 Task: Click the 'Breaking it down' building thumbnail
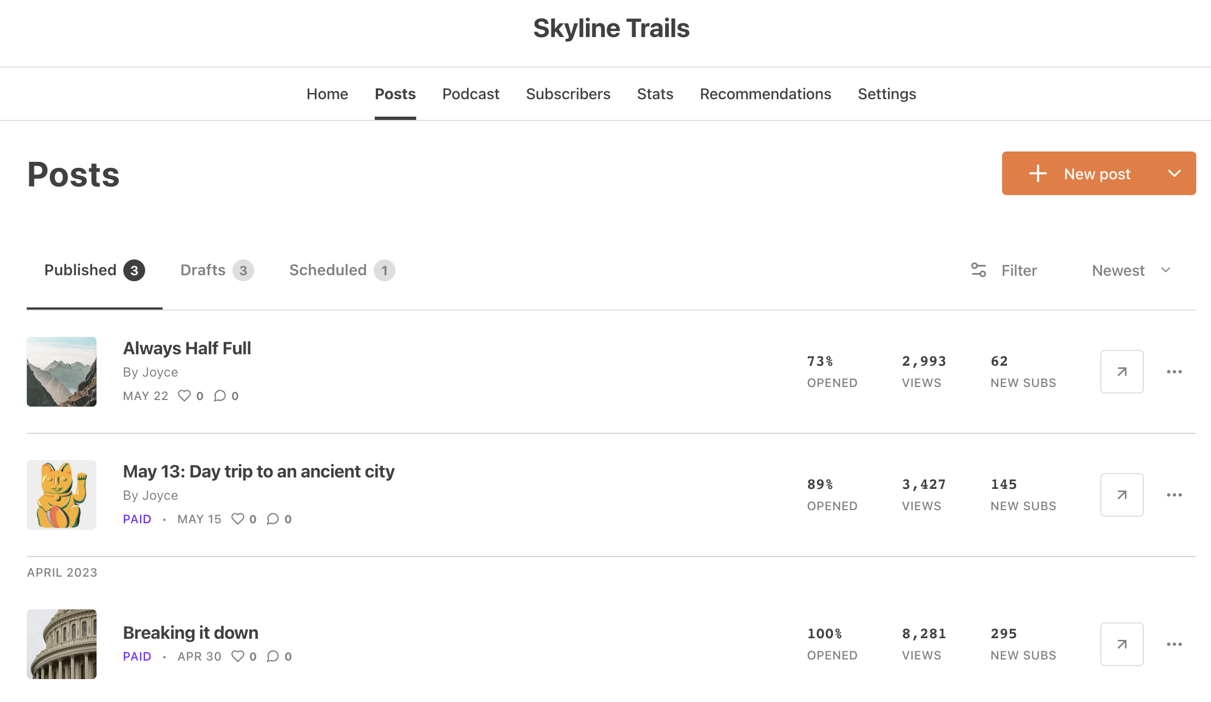(62, 644)
